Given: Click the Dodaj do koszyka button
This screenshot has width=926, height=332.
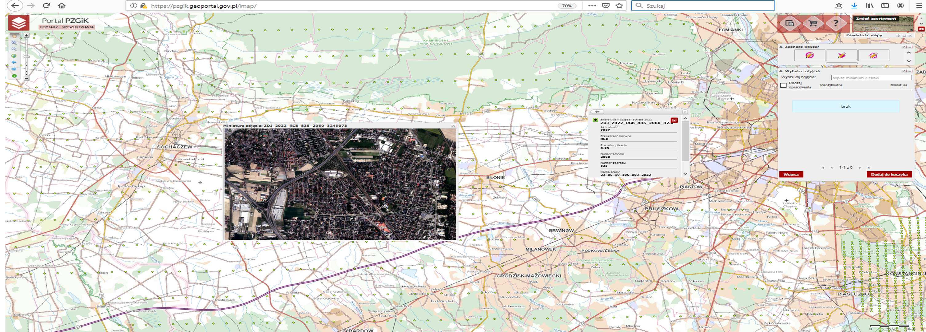Looking at the screenshot, I should [x=889, y=174].
